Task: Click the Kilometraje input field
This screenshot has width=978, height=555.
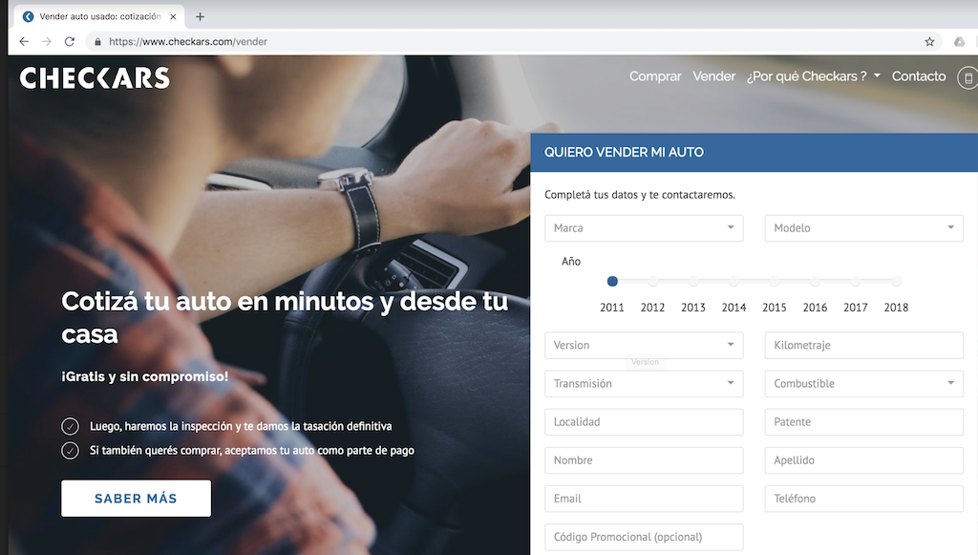Action: (863, 346)
